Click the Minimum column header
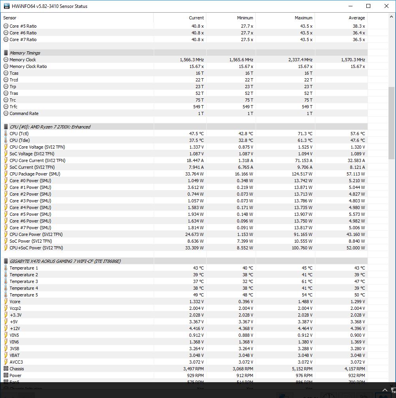Viewport: 396px width, 398px height. [231, 18]
